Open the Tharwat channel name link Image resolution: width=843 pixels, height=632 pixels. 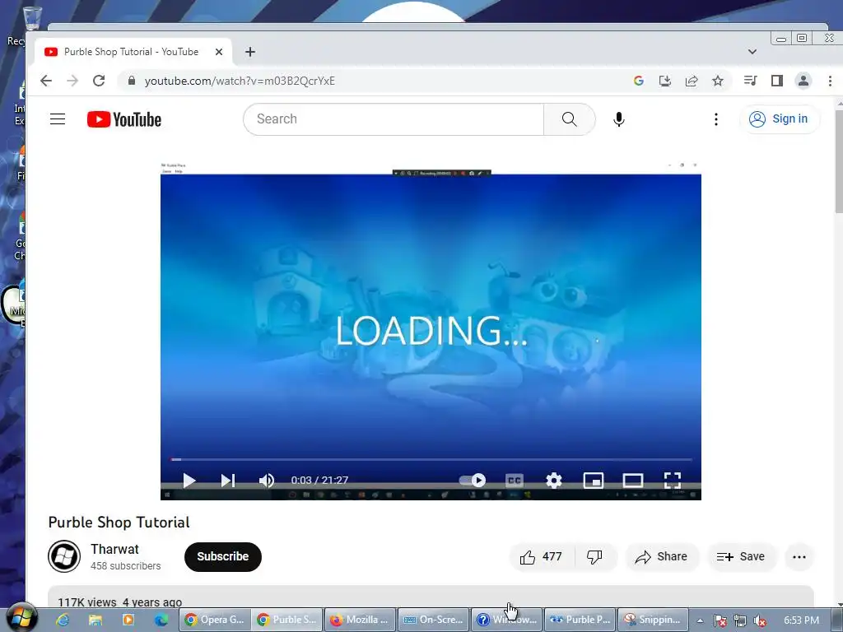point(114,549)
